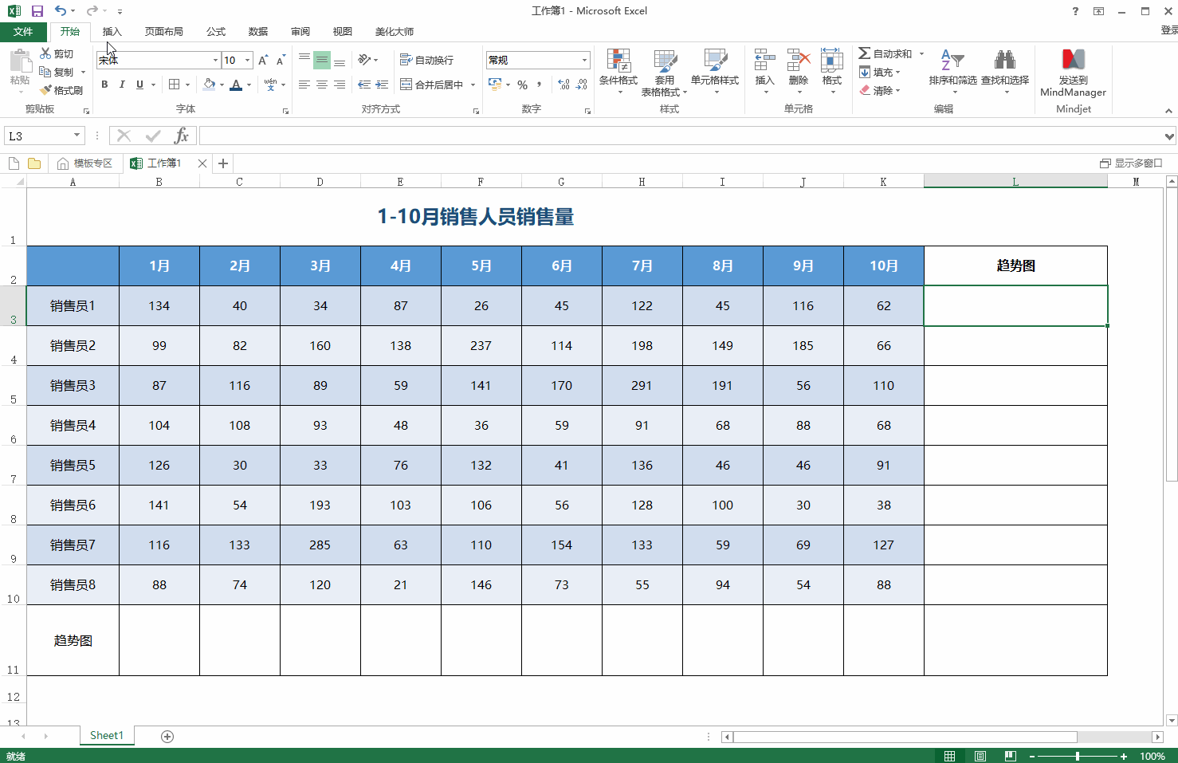Open the font name dropdown (宋体)

pyautogui.click(x=215, y=60)
